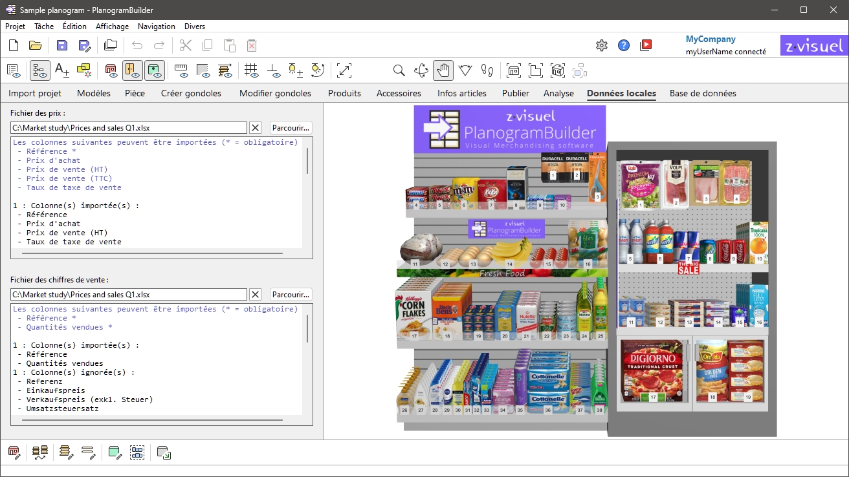Click the lamp ± lighting intensity icon
This screenshot has width=849, height=477.
click(295, 70)
